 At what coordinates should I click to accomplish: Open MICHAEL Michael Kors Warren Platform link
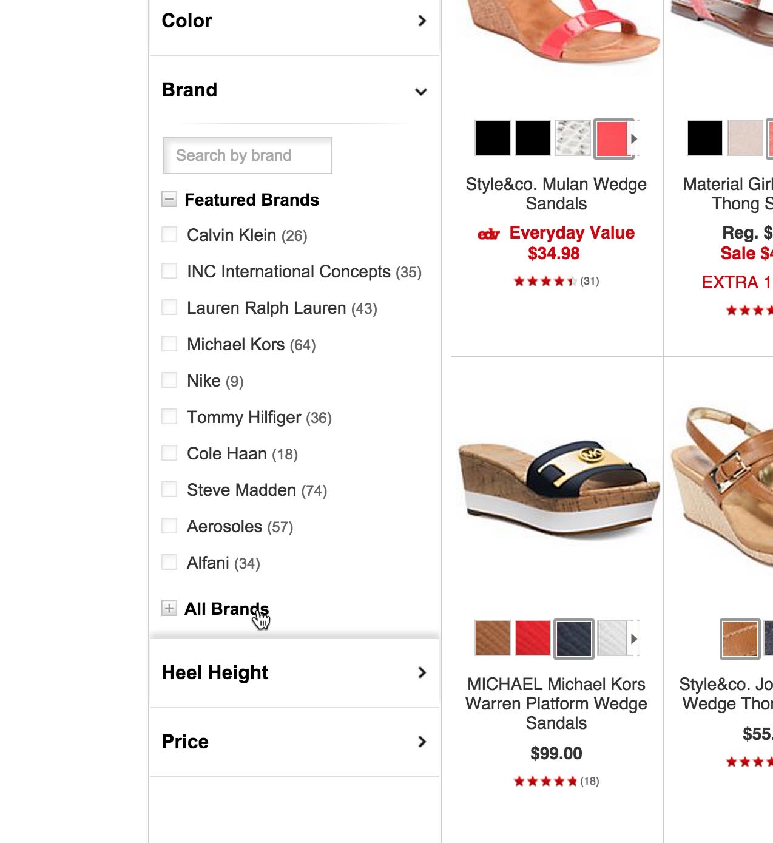coord(556,703)
